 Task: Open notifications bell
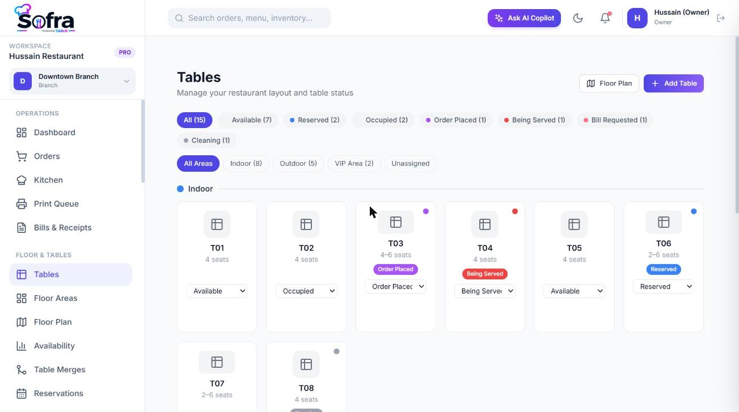point(605,18)
